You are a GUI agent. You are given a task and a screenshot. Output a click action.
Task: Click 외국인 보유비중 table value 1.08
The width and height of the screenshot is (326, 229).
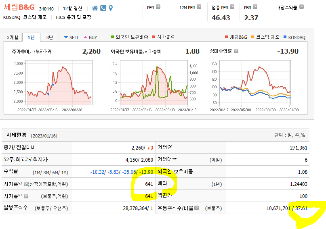pos(303,172)
